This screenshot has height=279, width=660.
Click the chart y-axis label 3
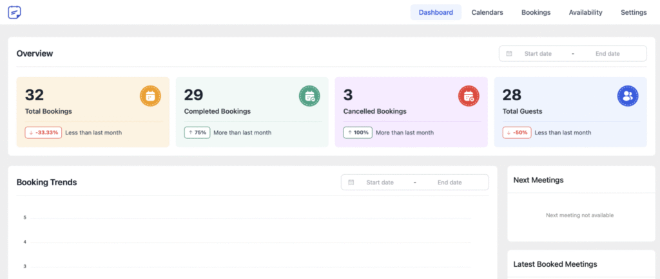25,266
